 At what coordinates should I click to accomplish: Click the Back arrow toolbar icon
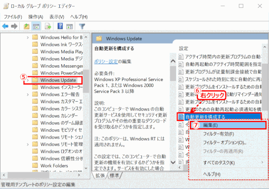(x=5, y=26)
